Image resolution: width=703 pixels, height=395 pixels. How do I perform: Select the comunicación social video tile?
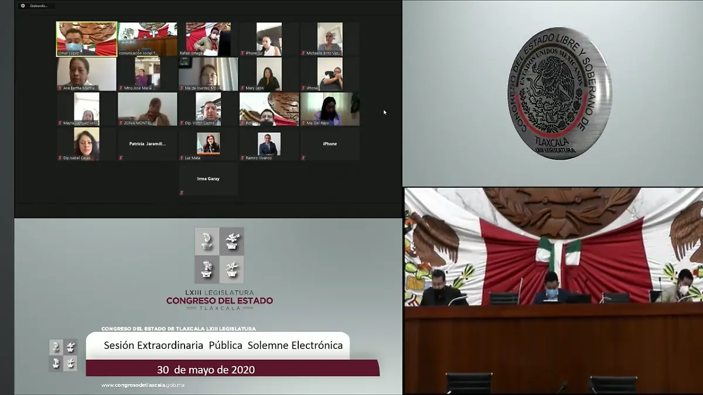148,39
